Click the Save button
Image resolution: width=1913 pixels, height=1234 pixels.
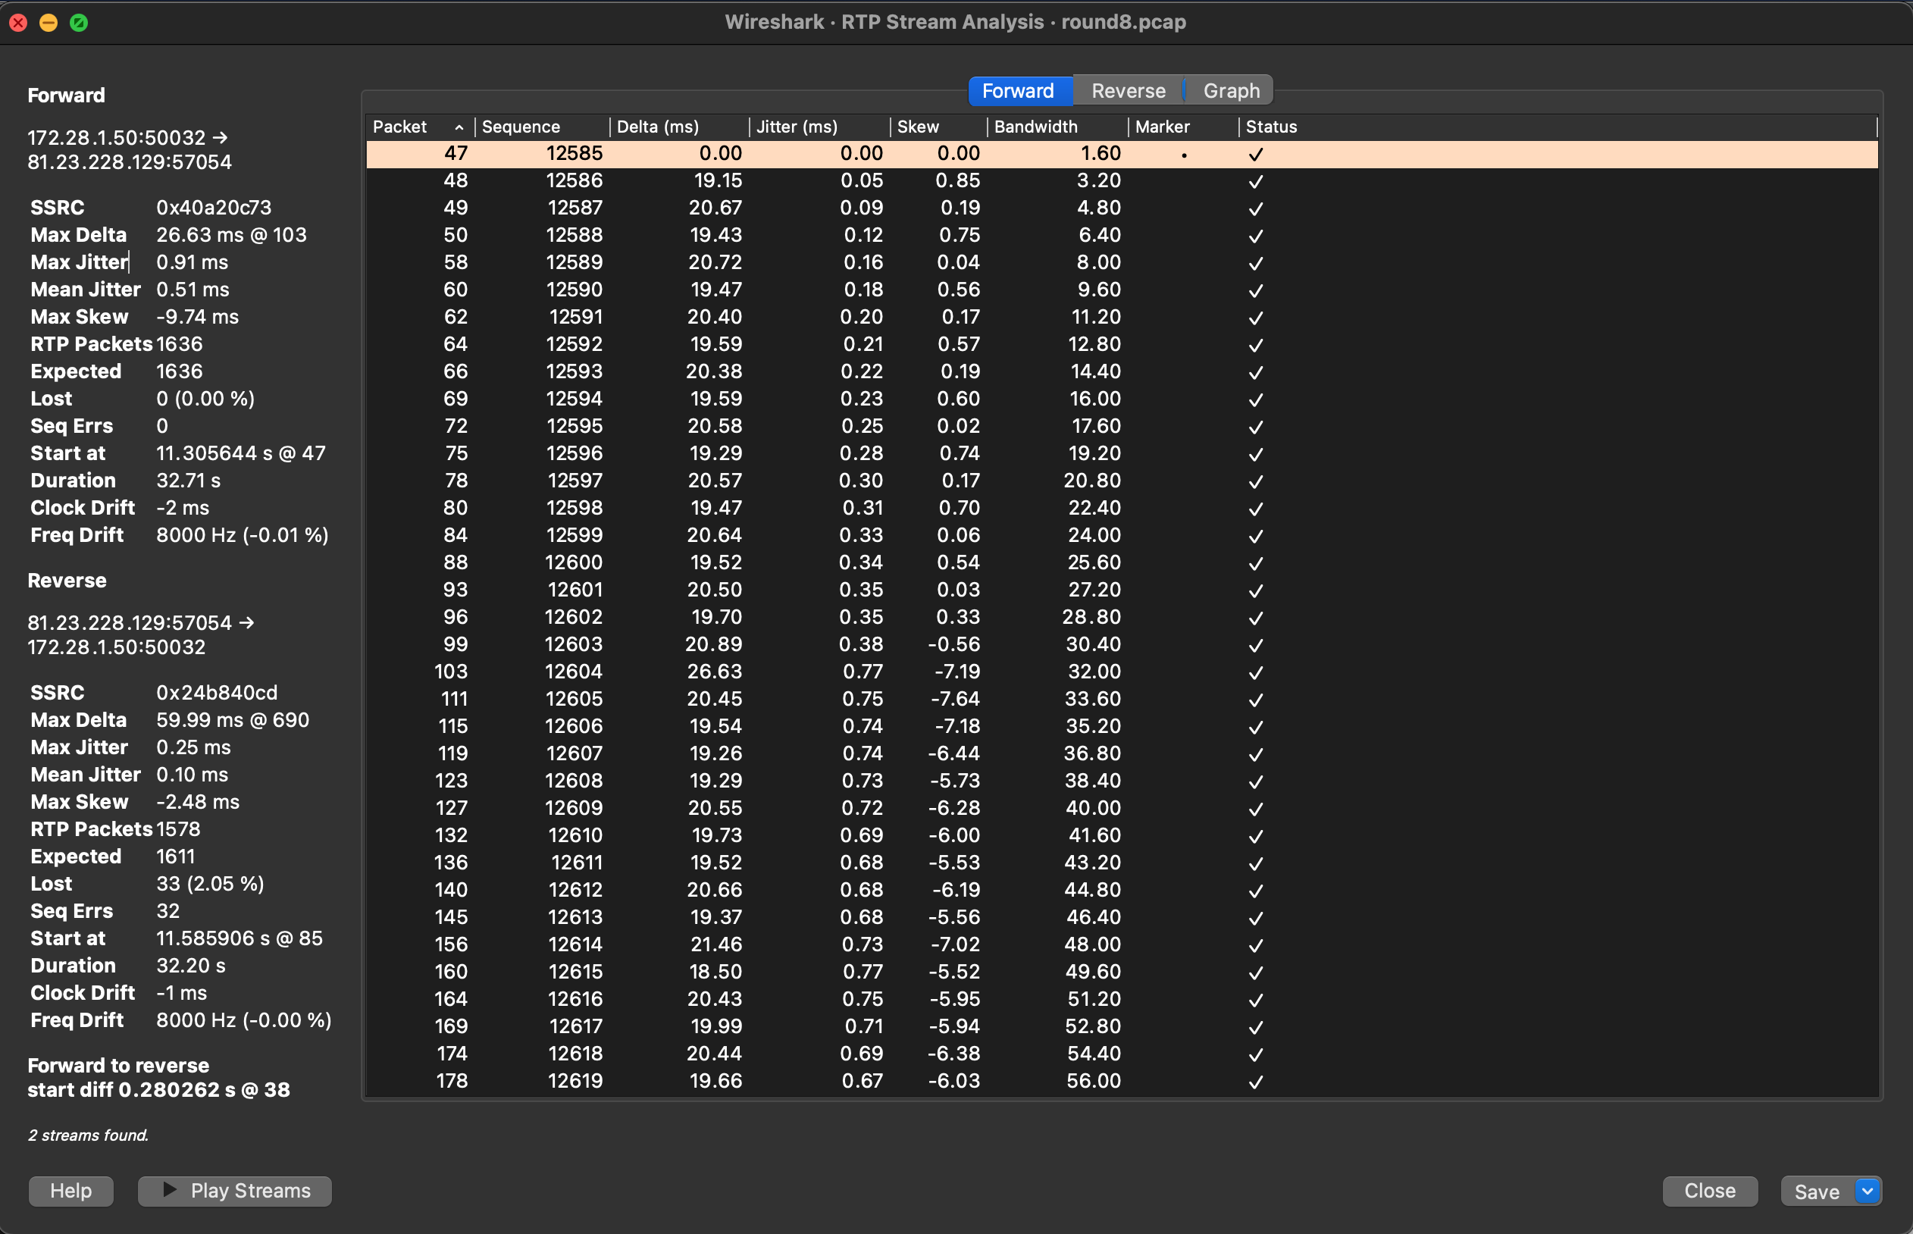coord(1816,1191)
